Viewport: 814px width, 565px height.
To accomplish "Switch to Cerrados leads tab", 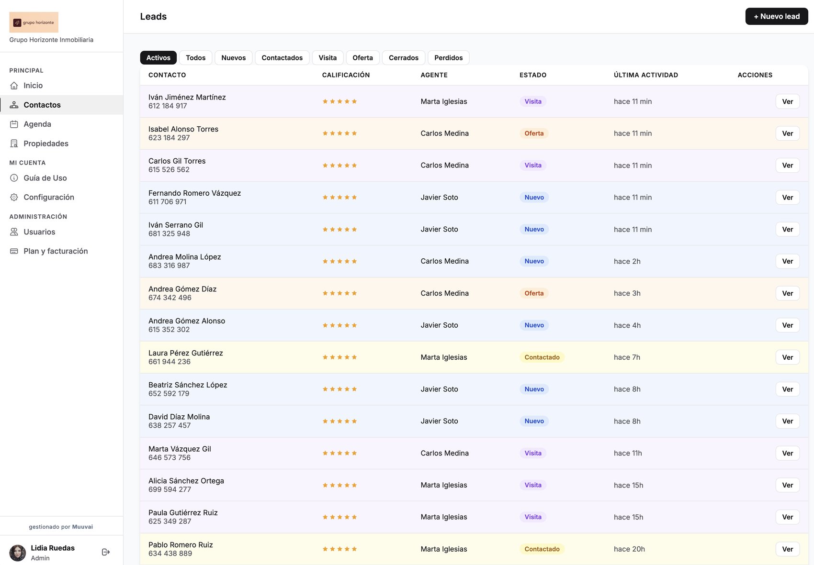I will coord(404,58).
